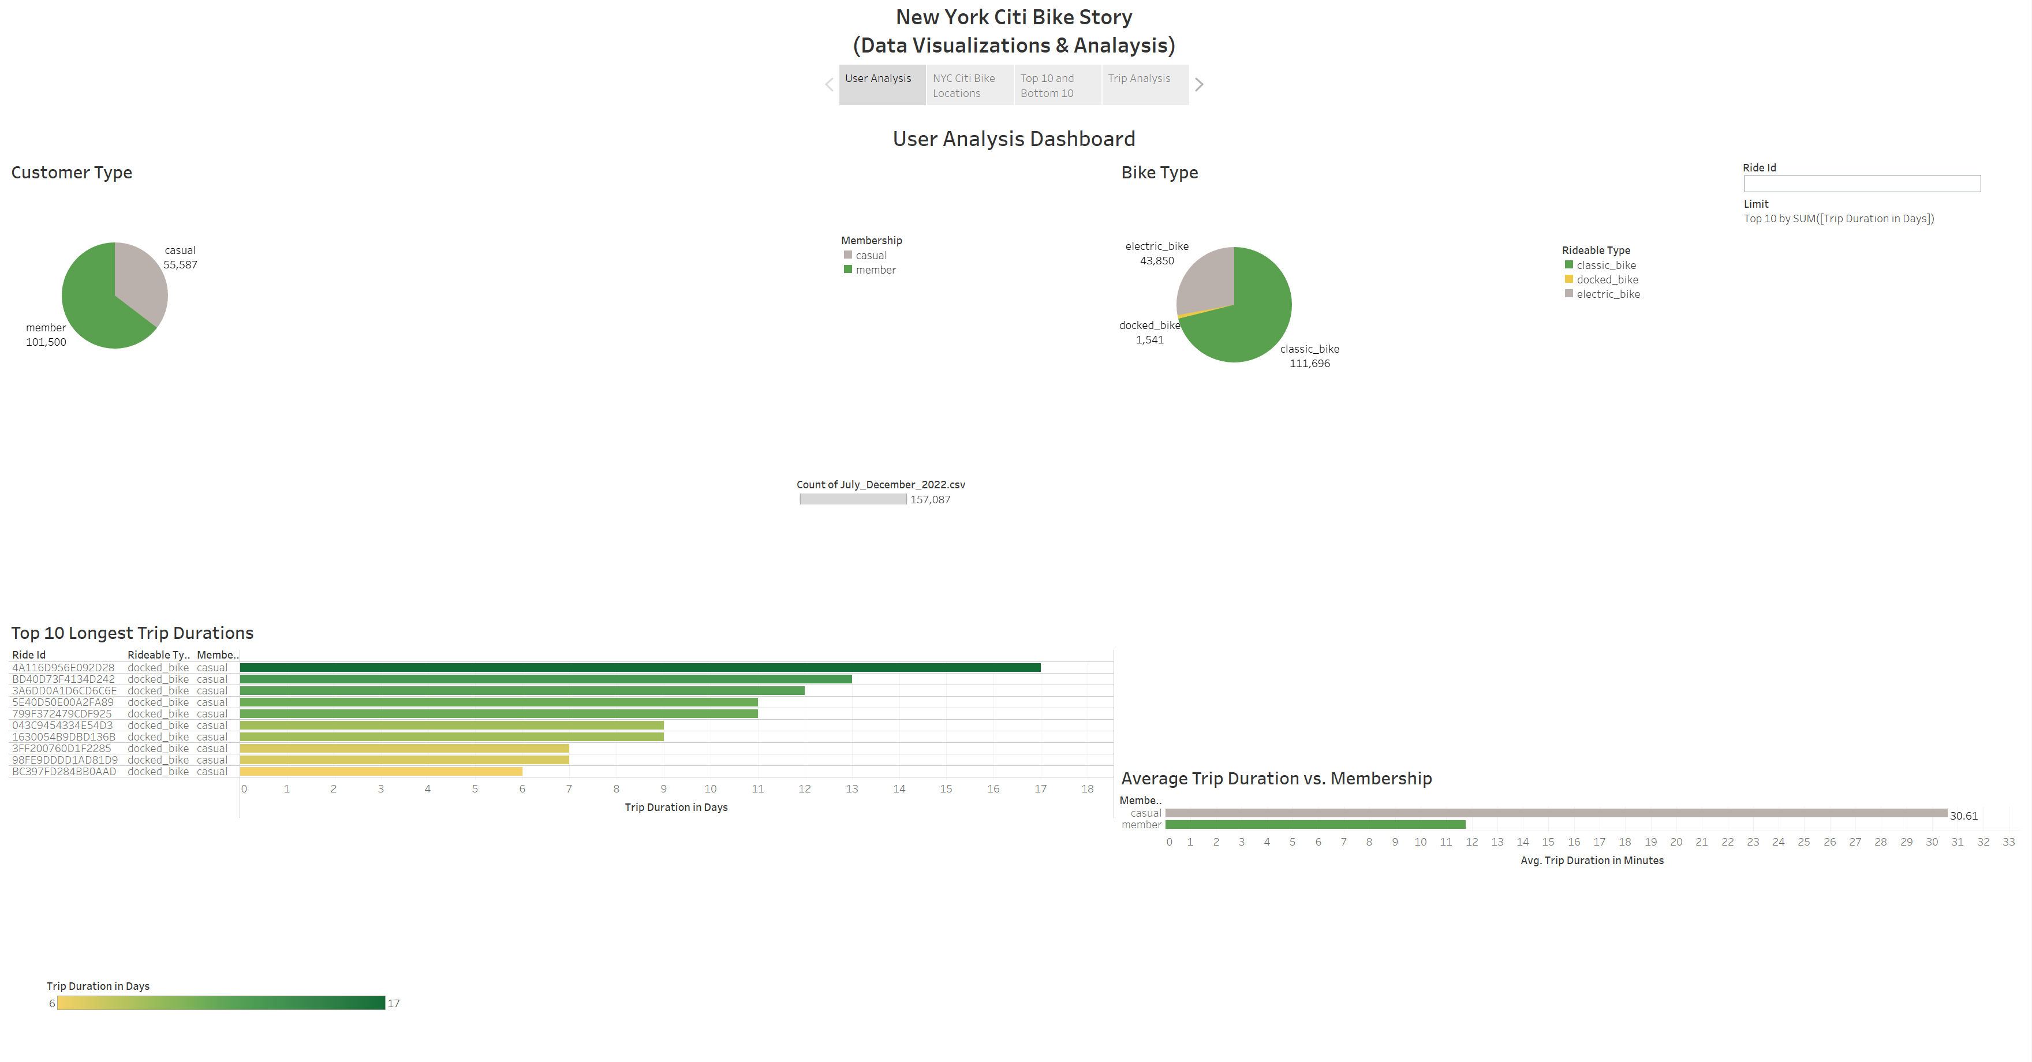Select docked_bike yellow swatch in legend

point(1569,279)
